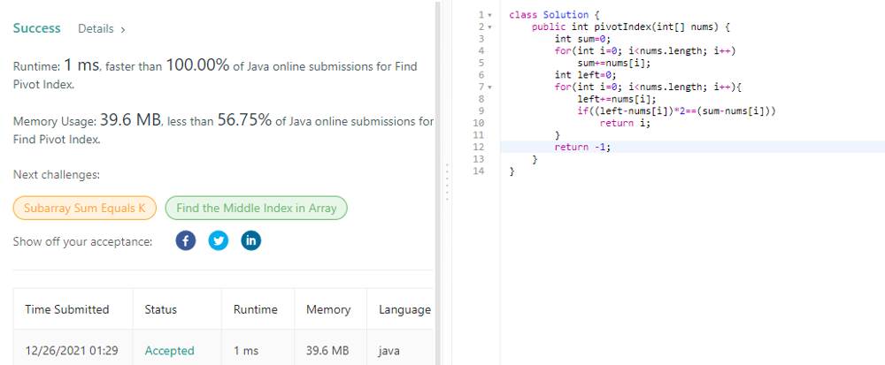Click the LinkedIn share icon
The height and width of the screenshot is (365, 885).
250,241
